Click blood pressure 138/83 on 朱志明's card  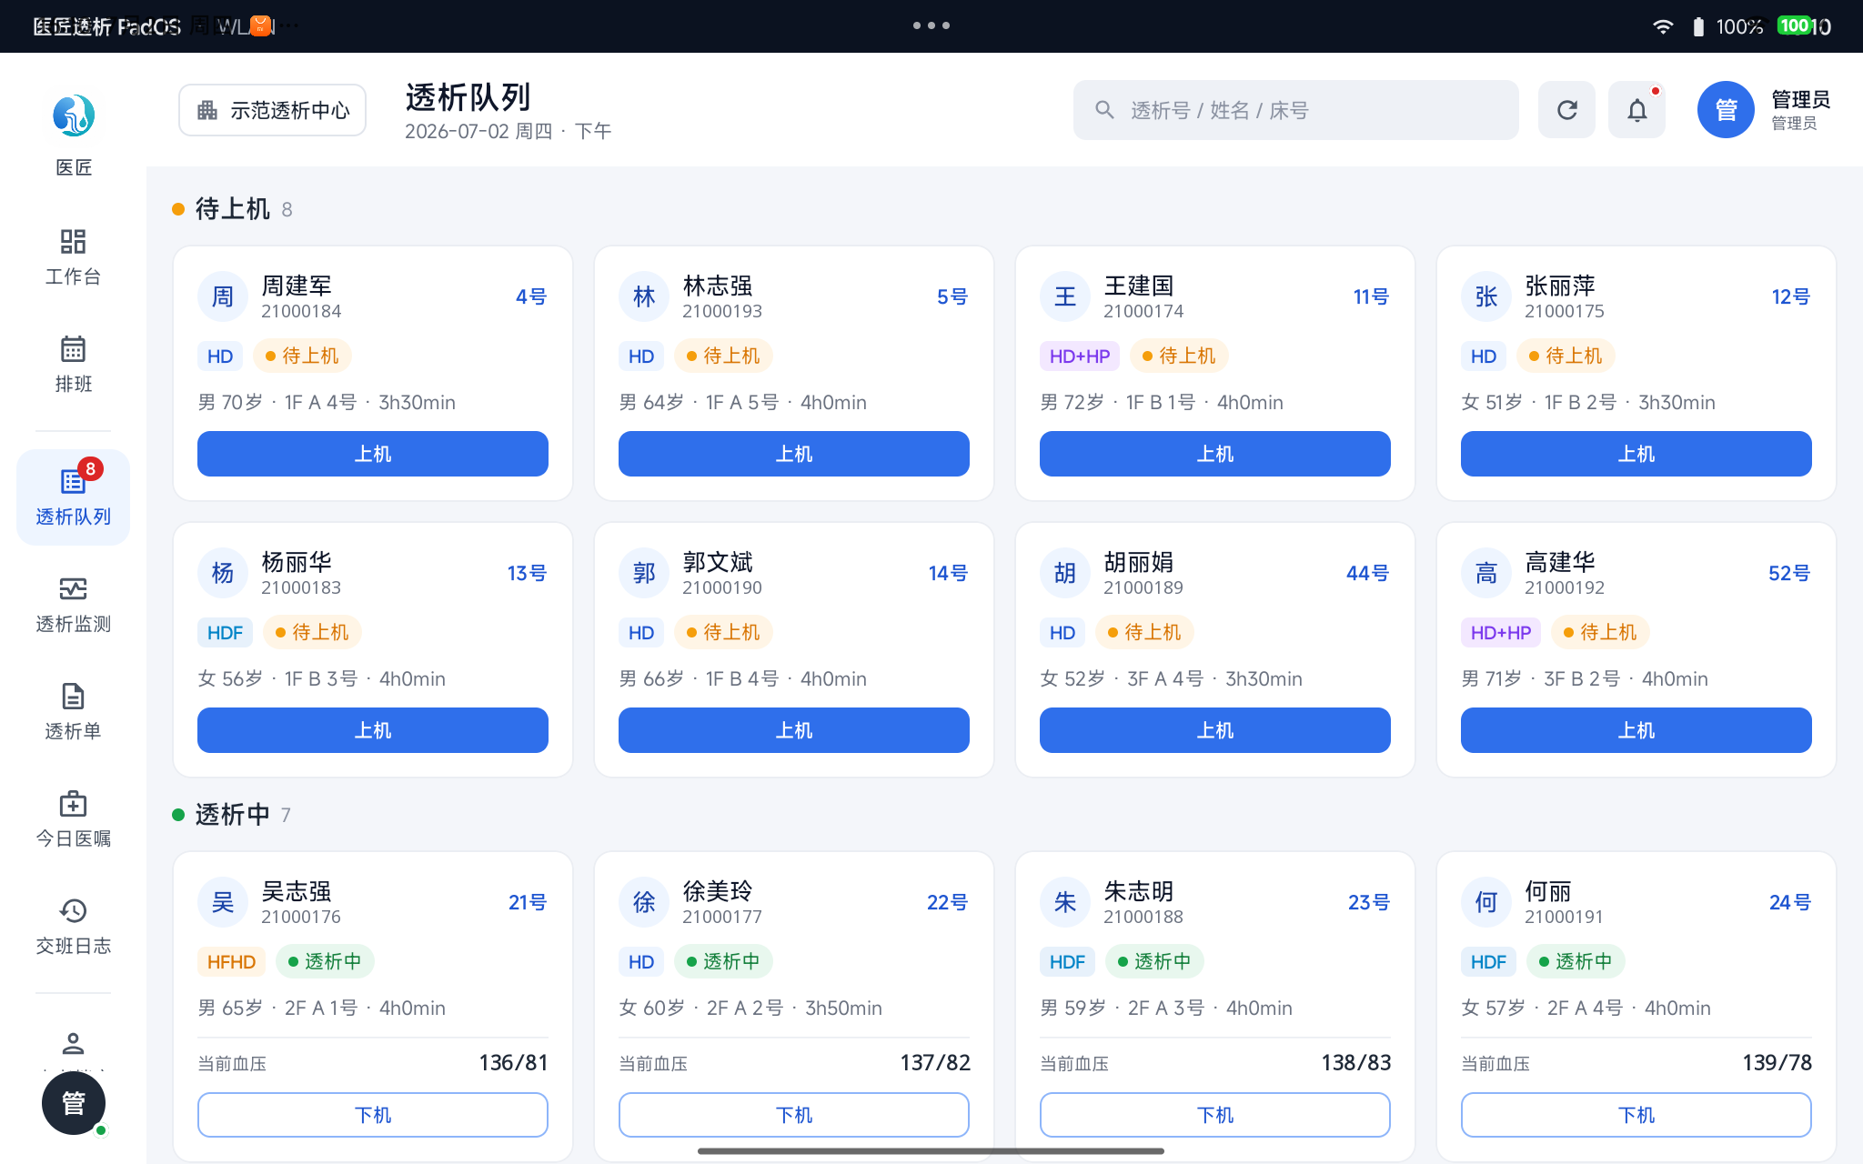point(1356,1063)
